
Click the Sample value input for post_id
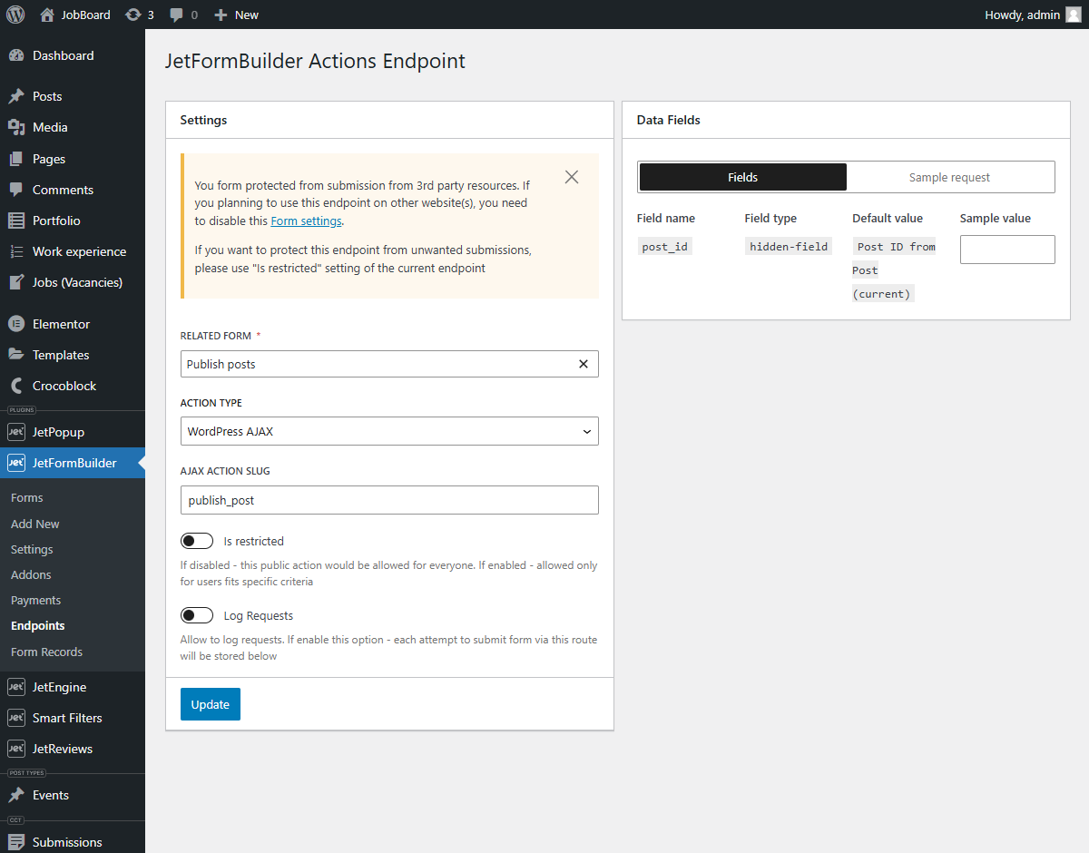1007,250
